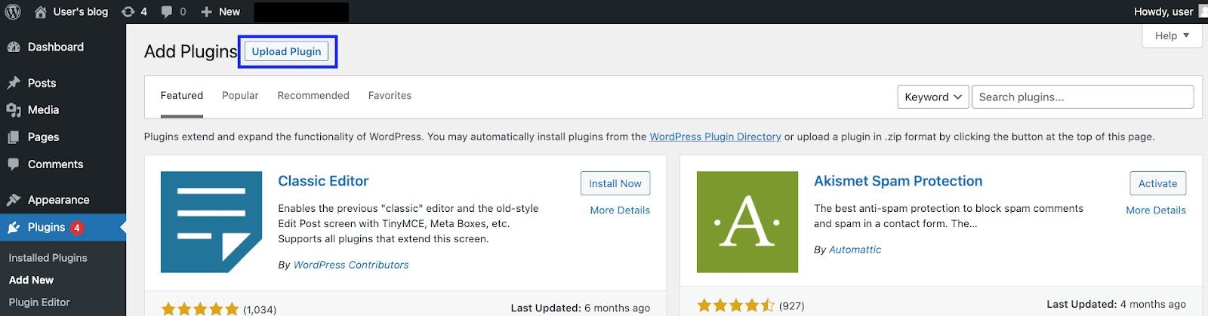This screenshot has height=316, width=1208.
Task: Click the User's blog site name
Action: 81,12
